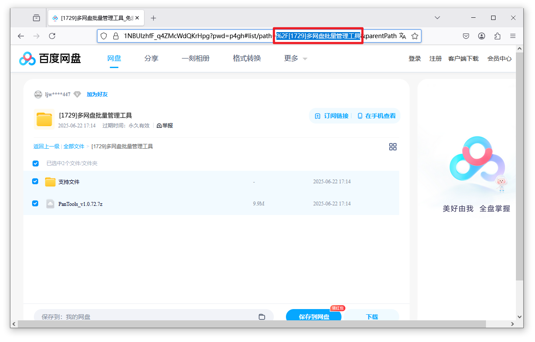Click the 过期时间：永久有效 text
Screen dimensions: 535x342
(x=126, y=126)
